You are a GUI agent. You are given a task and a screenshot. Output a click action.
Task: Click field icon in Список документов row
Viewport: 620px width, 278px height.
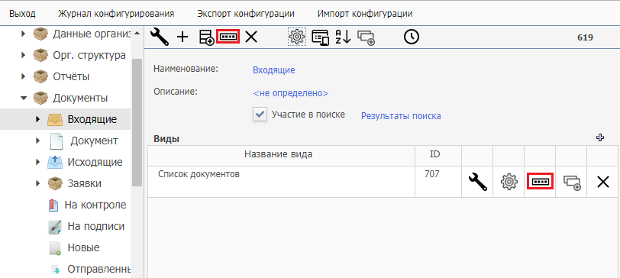[540, 182]
